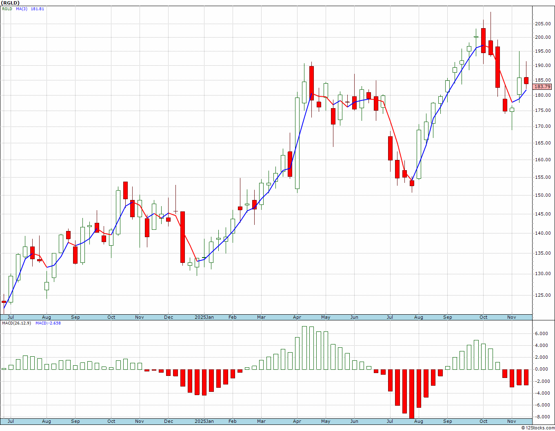Click the MACD:-2.658 value label
This screenshot has width=555, height=431.
[x=48, y=323]
